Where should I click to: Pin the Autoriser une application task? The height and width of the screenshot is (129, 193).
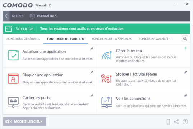(x=92, y=49)
